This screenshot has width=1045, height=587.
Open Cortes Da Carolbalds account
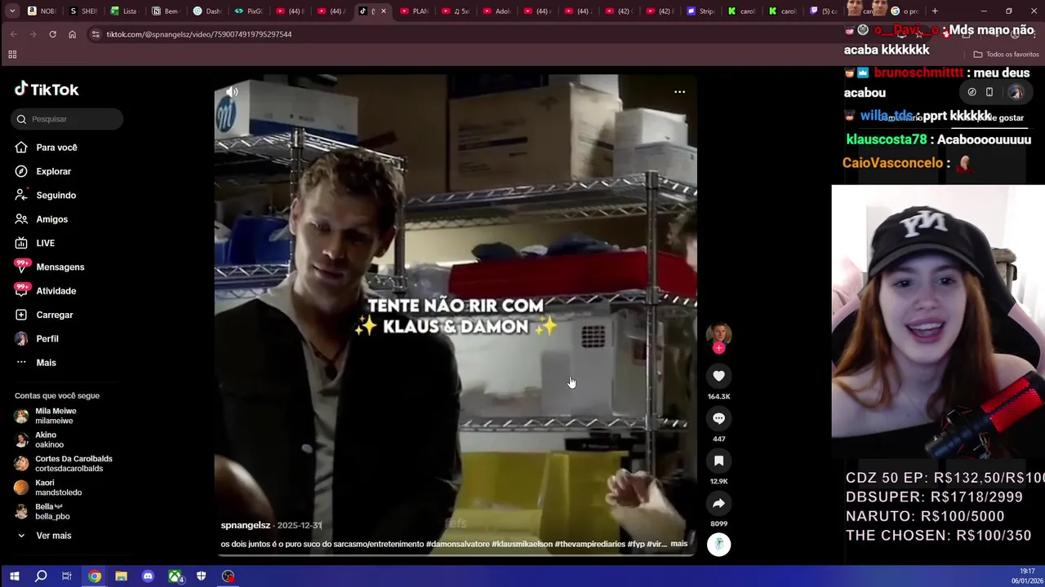64,464
